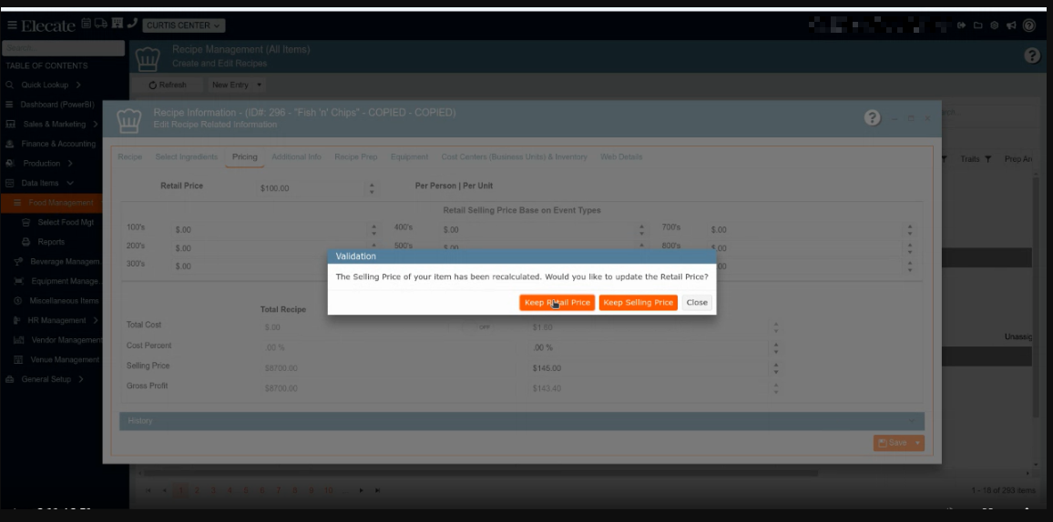1053x522 pixels.
Task: Open the New Entry dropdown arrow
Action: click(x=260, y=85)
